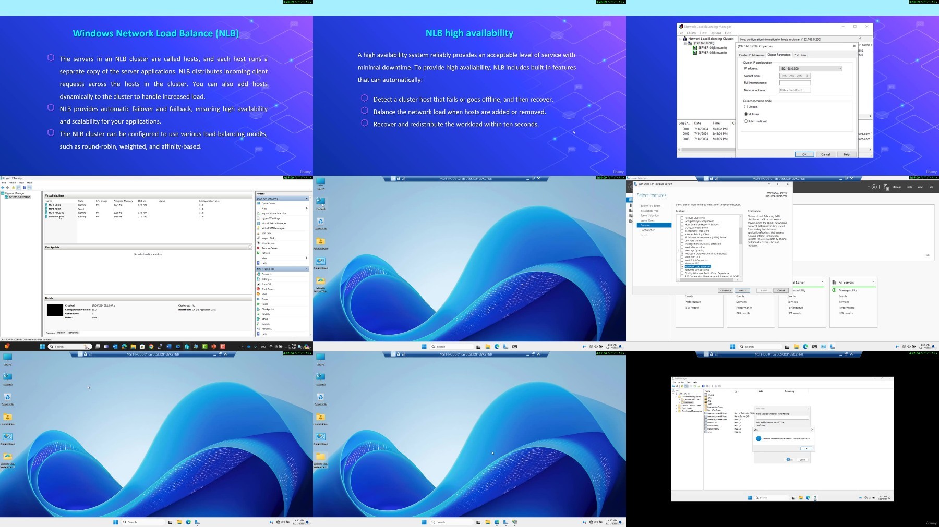Viewport: 939px width, 527px height.
Task: Click Quick Create icon in Actions pane
Action: coord(258,203)
